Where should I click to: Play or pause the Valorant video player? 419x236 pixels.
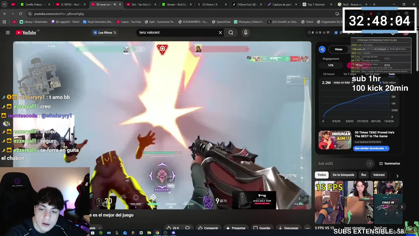[x=162, y=125]
